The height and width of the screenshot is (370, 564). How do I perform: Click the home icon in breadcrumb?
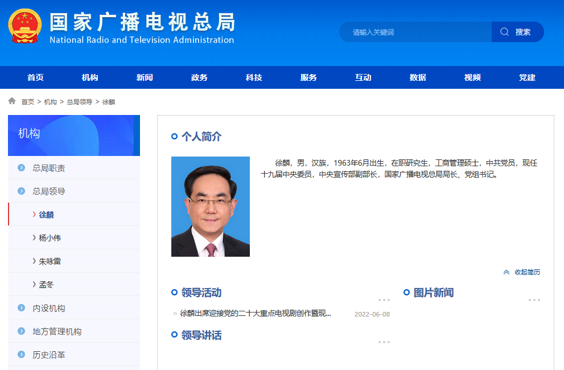[12, 101]
